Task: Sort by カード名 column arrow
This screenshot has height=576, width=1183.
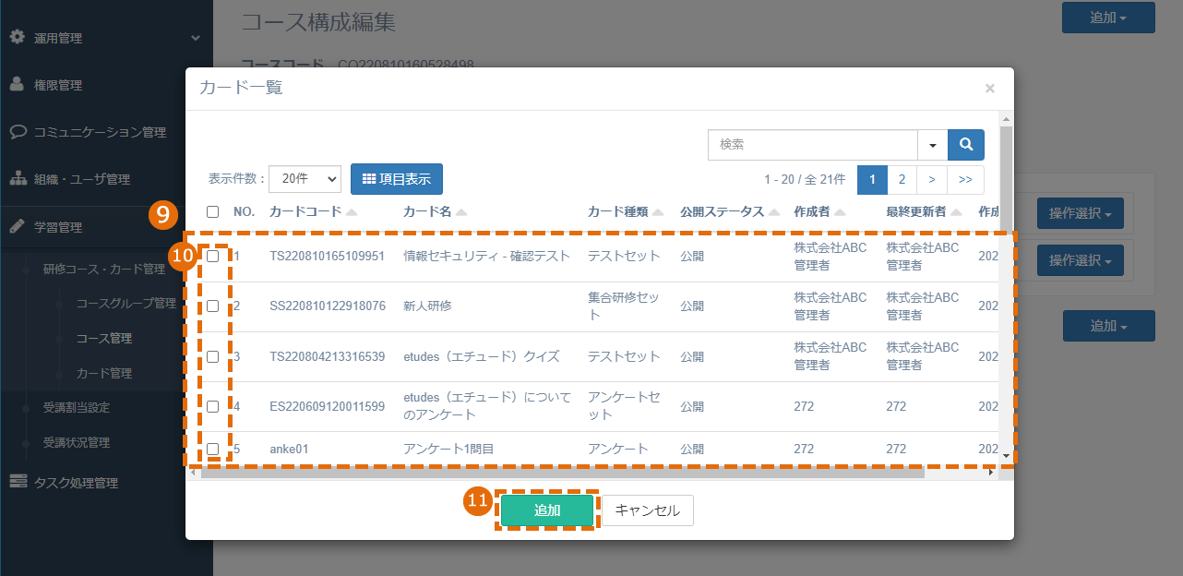Action: point(461,212)
